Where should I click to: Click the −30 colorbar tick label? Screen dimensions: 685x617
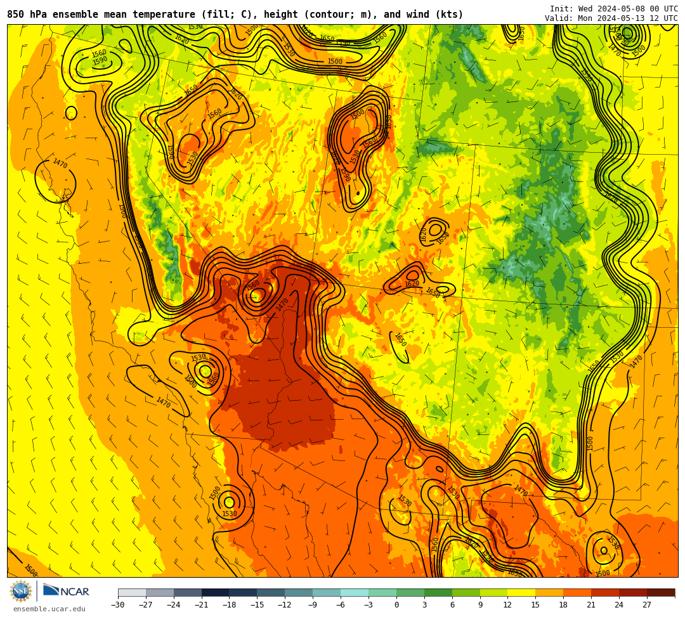click(118, 605)
